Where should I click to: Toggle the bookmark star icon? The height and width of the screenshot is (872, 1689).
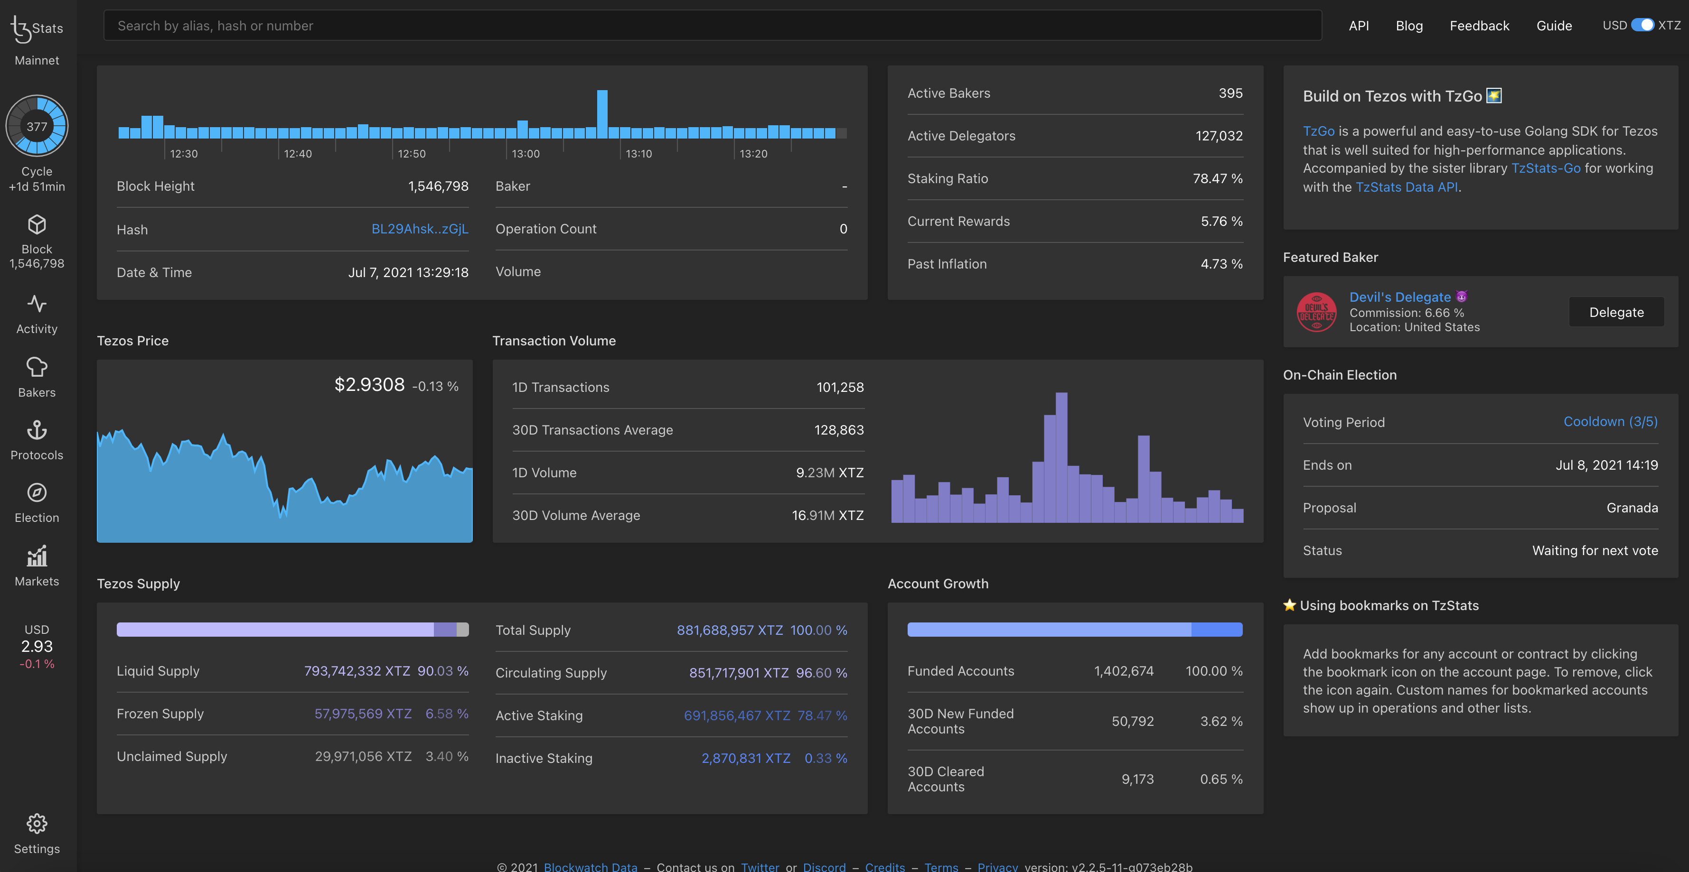click(1290, 605)
